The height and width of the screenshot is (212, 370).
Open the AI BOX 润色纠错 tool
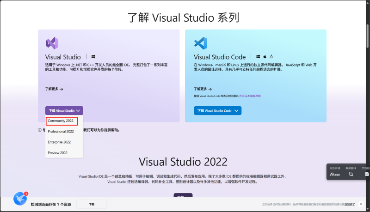(334, 172)
